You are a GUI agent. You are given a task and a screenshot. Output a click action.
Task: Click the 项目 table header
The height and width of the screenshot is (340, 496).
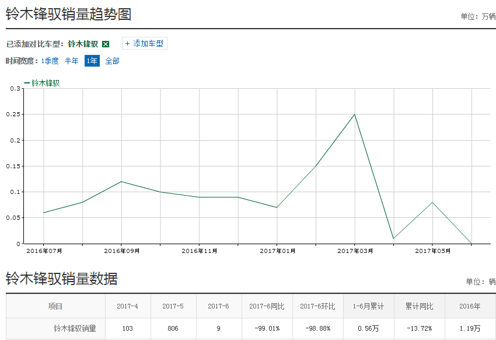(x=55, y=306)
